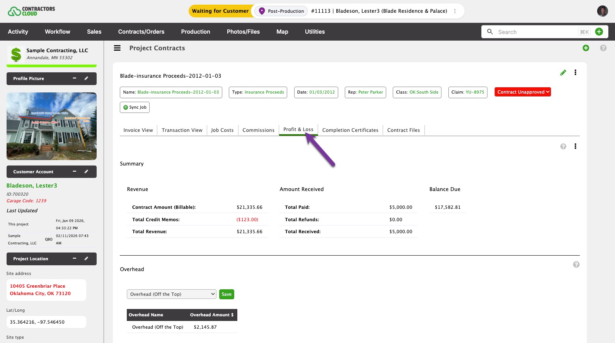Open three-dot menu in project header bar
Screen dimensions: 615x343
(x=455, y=11)
